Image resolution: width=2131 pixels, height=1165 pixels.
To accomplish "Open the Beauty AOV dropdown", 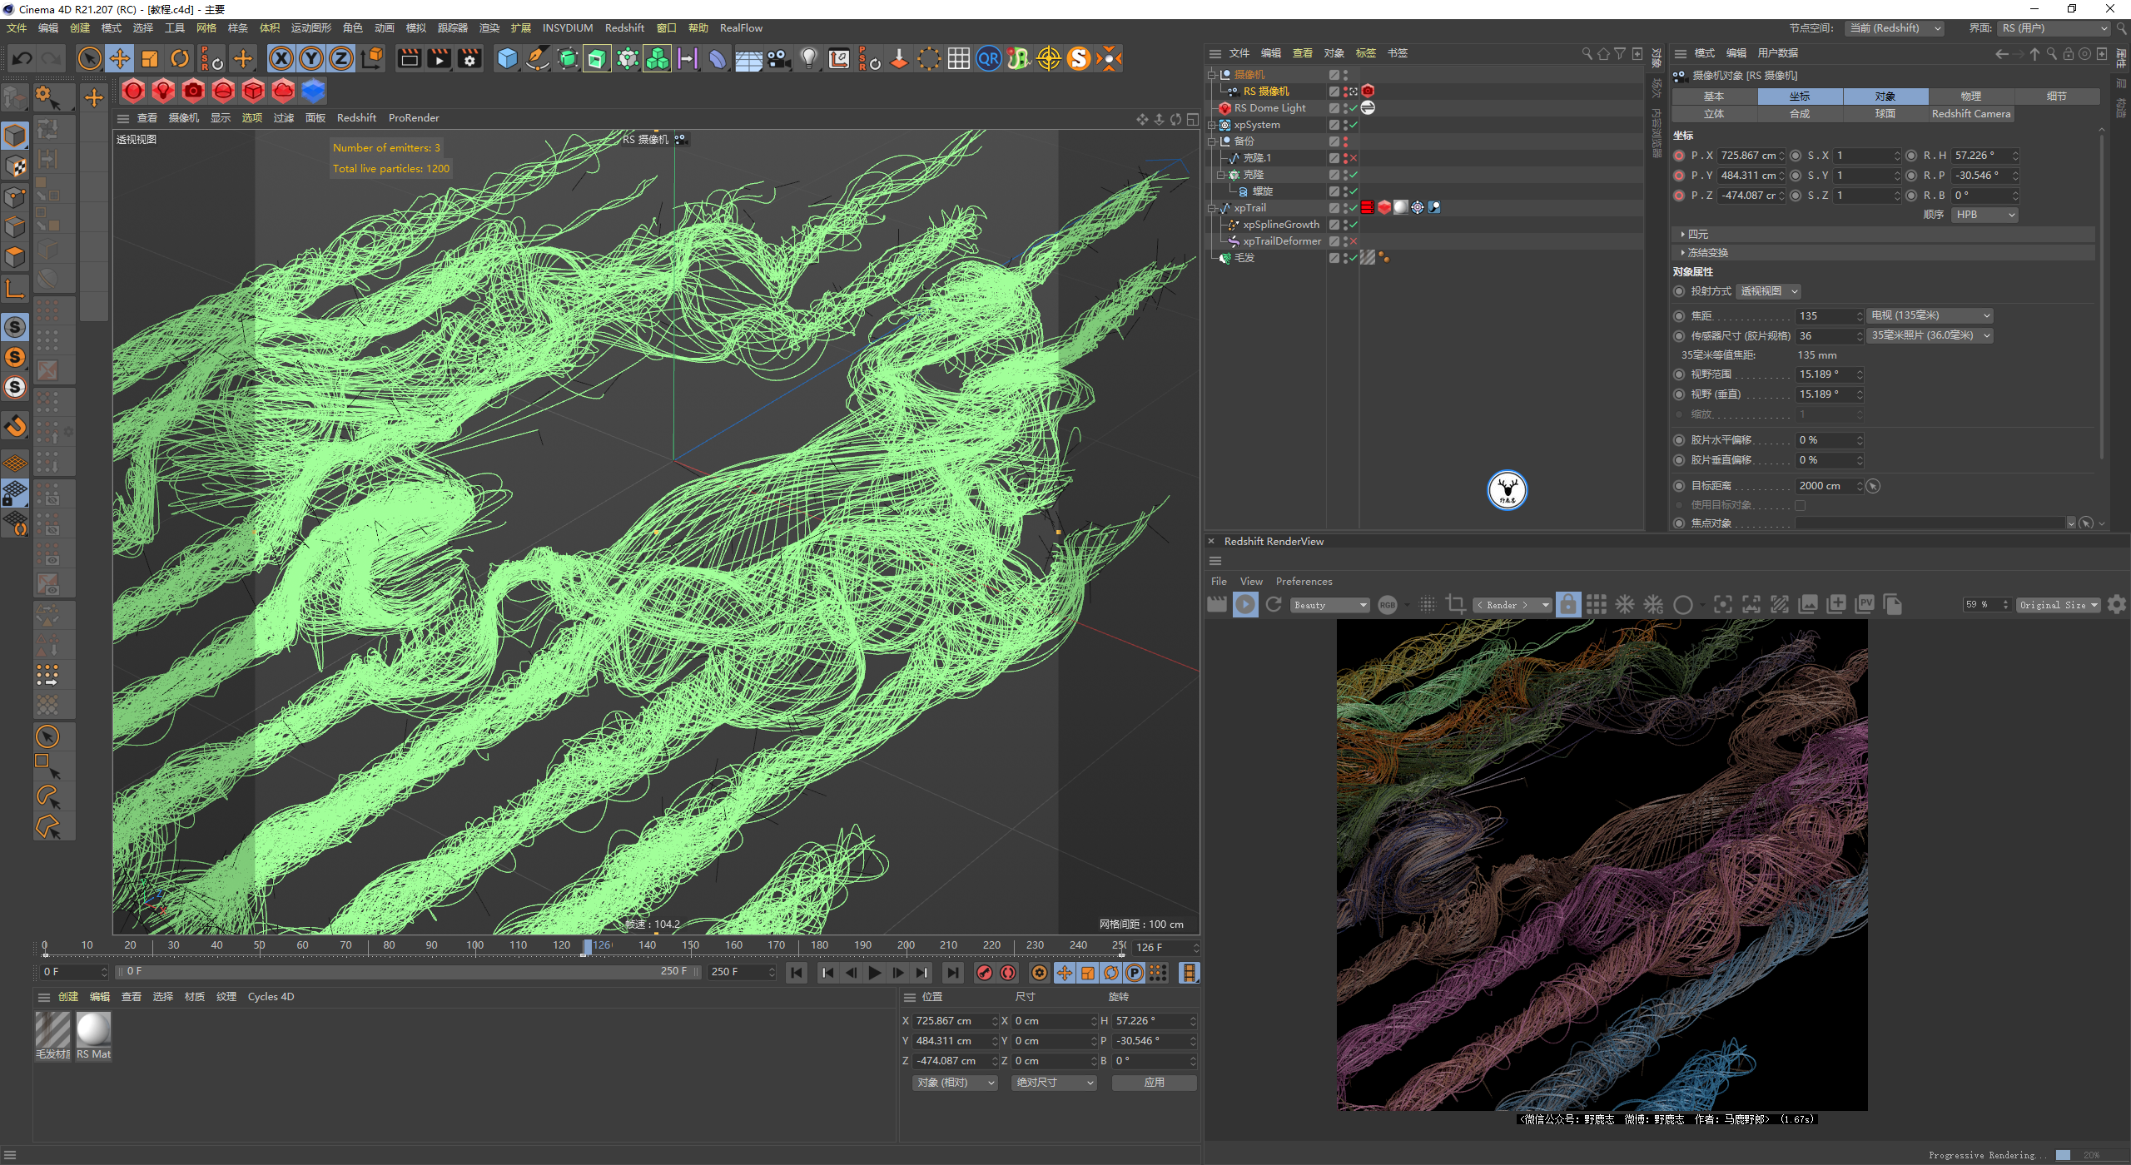I will pos(1329,605).
